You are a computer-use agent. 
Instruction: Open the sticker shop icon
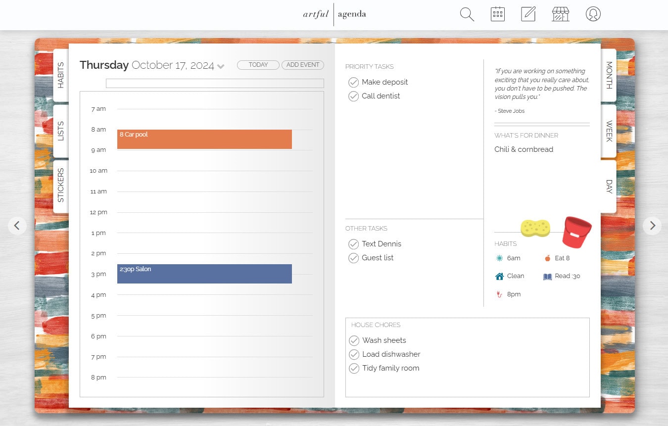tap(561, 14)
